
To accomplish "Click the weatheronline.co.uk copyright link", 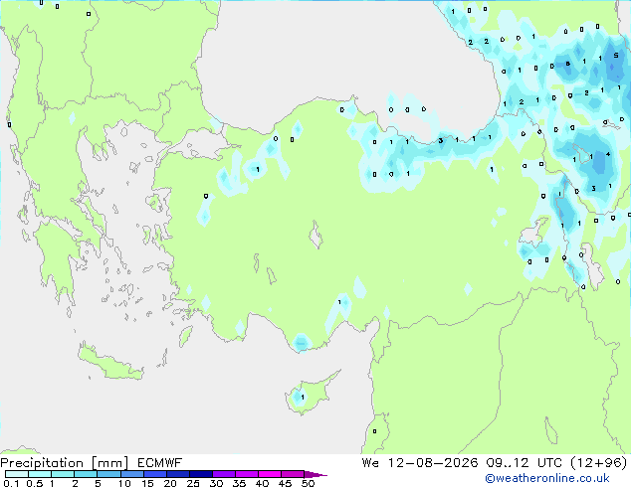I will click(547, 478).
